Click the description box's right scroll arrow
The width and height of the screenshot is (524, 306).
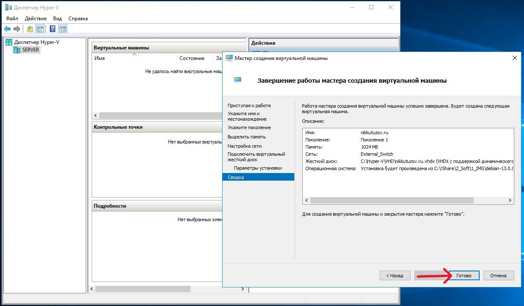tap(510, 200)
